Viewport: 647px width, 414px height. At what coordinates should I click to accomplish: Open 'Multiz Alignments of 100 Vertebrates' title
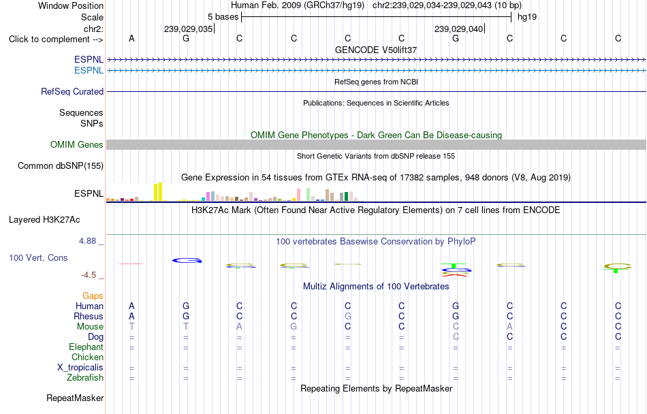[x=376, y=287]
